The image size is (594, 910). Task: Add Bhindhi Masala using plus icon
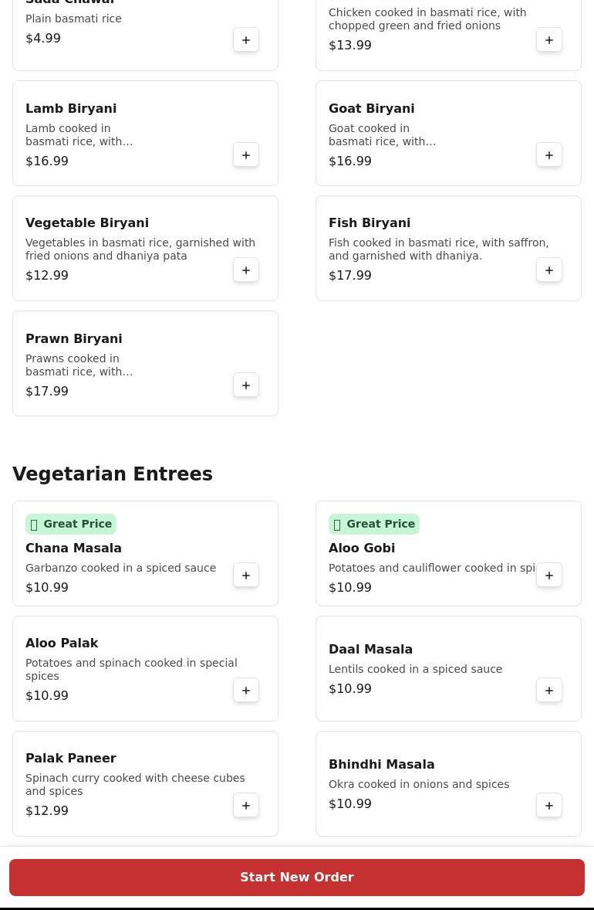549,806
